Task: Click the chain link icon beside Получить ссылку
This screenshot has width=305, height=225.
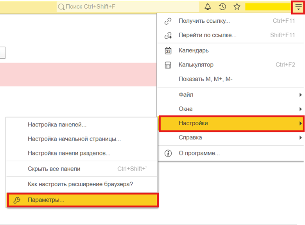Action: (168, 21)
